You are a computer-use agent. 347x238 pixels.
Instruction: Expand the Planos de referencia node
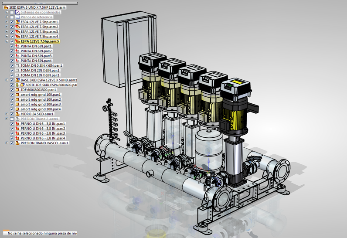coord(7,17)
